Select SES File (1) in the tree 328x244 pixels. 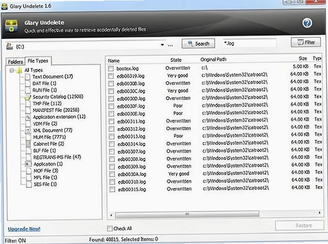tap(45, 184)
